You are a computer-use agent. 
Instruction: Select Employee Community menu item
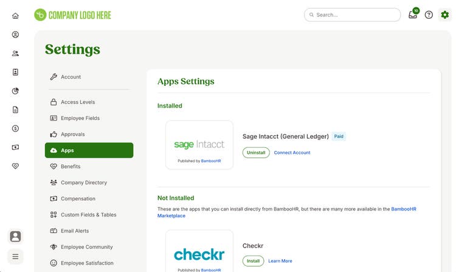click(x=89, y=247)
